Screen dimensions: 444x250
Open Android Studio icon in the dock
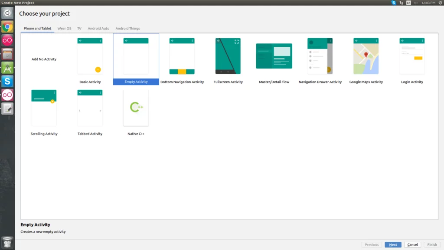[x=7, y=68]
